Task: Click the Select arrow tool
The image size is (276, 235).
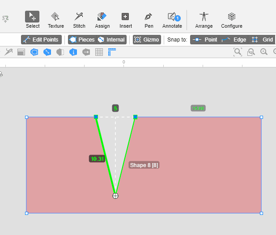Action: pos(32,20)
